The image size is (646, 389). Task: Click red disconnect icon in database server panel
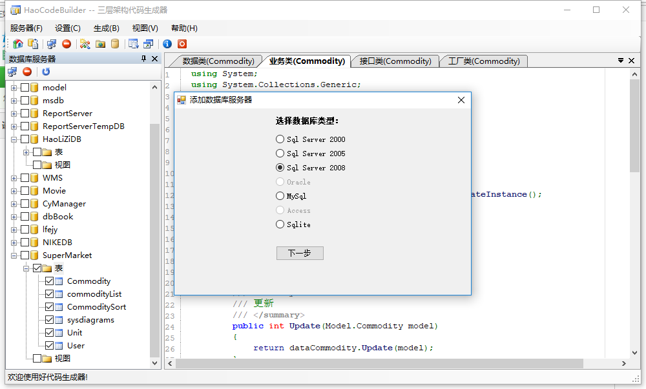click(27, 72)
